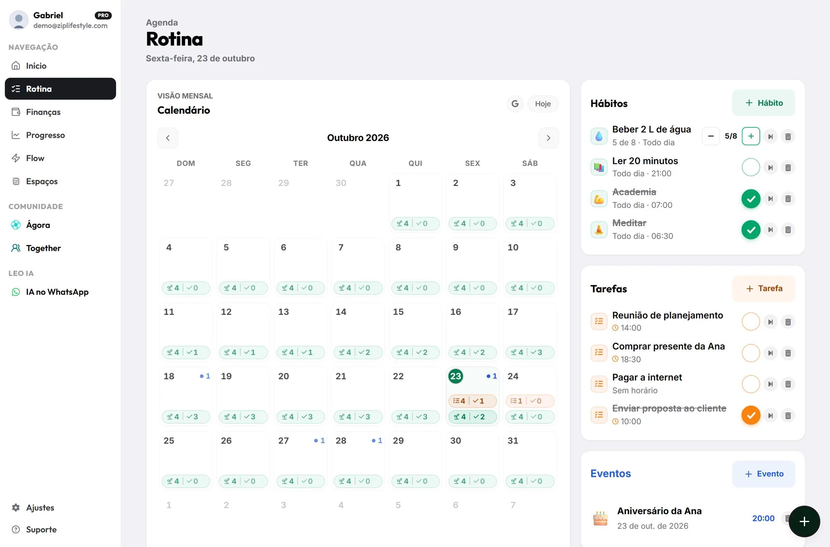Open the tasks badge on October 24
The image size is (830, 547).
coord(530,401)
